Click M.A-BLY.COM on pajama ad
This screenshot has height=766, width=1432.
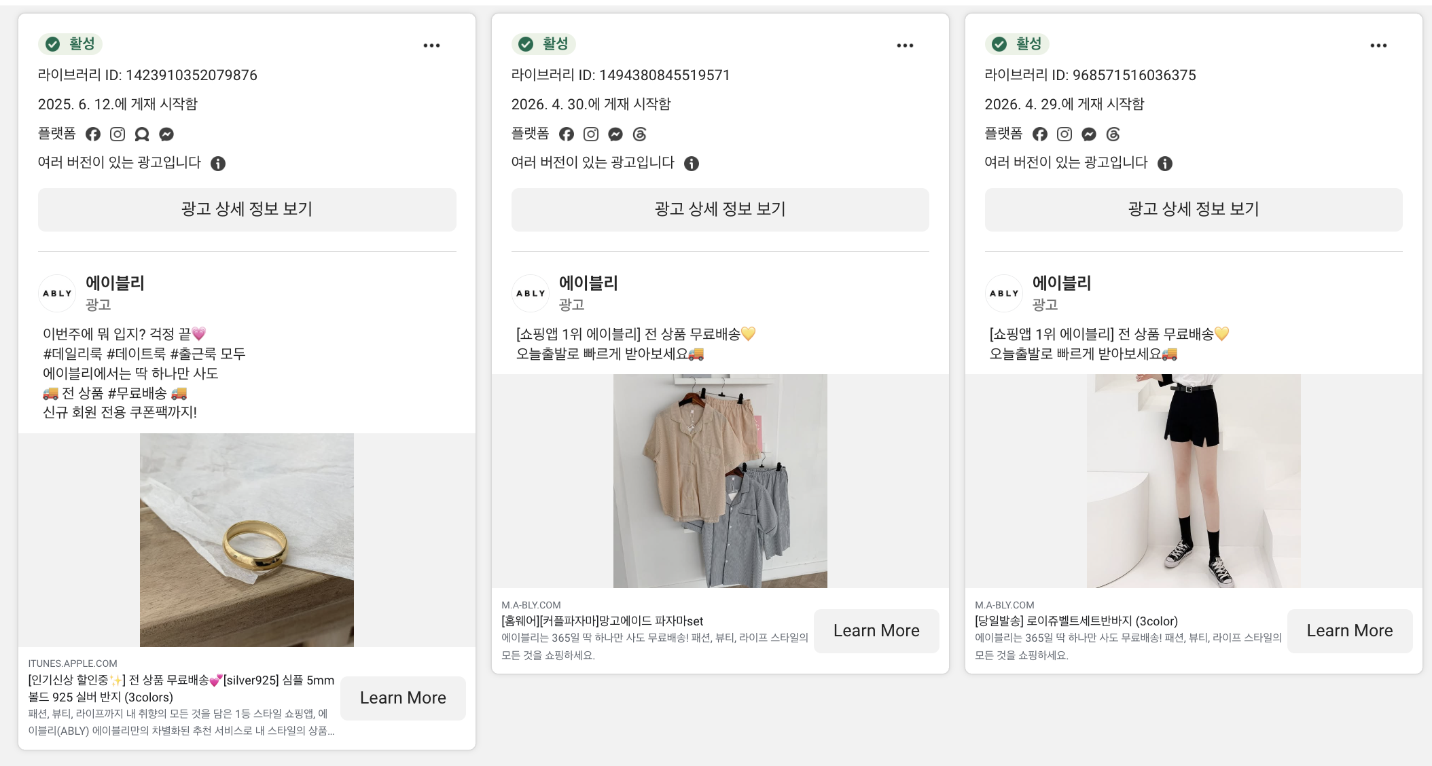tap(531, 605)
